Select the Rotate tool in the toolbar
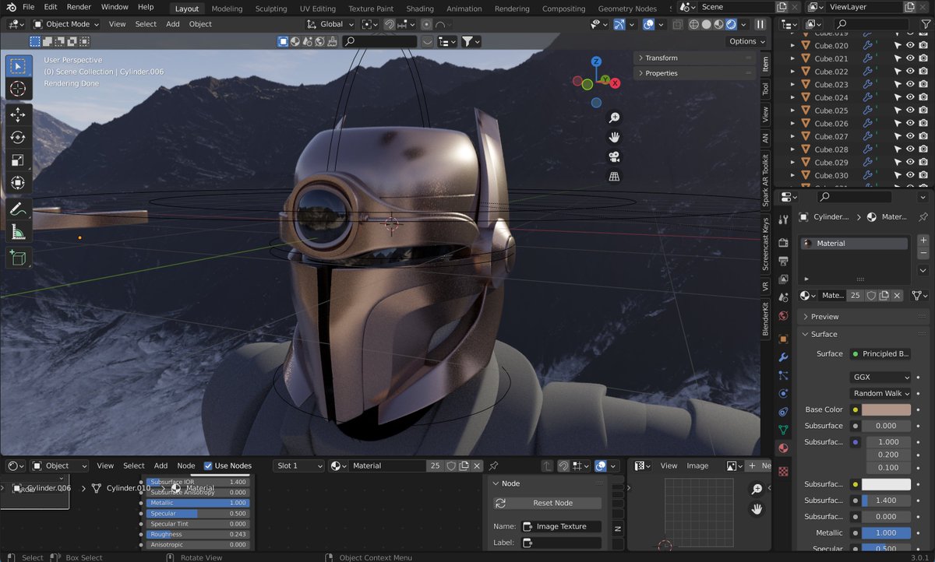 [x=17, y=138]
